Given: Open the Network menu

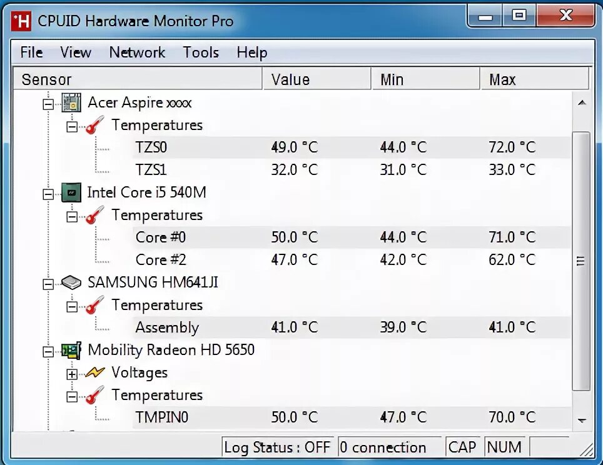Looking at the screenshot, I should click(x=137, y=52).
